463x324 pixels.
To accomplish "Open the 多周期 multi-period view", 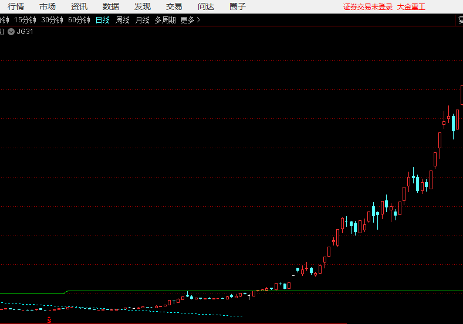I will pos(165,20).
